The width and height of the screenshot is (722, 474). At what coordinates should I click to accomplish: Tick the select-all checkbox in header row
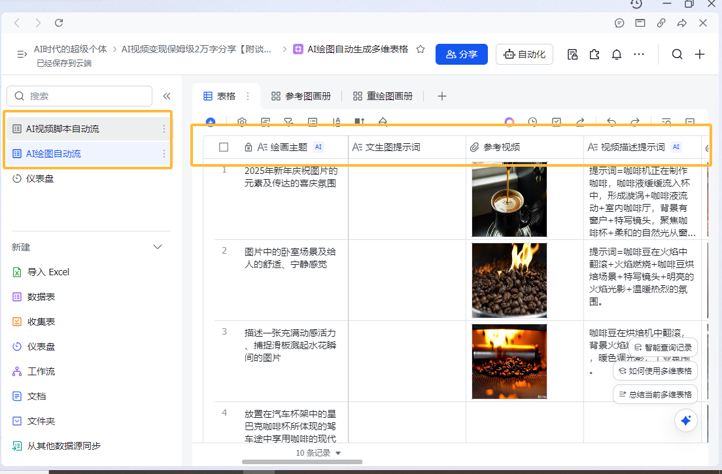[224, 147]
